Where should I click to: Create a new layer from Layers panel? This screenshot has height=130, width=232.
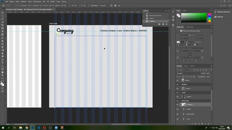[x=206, y=123]
